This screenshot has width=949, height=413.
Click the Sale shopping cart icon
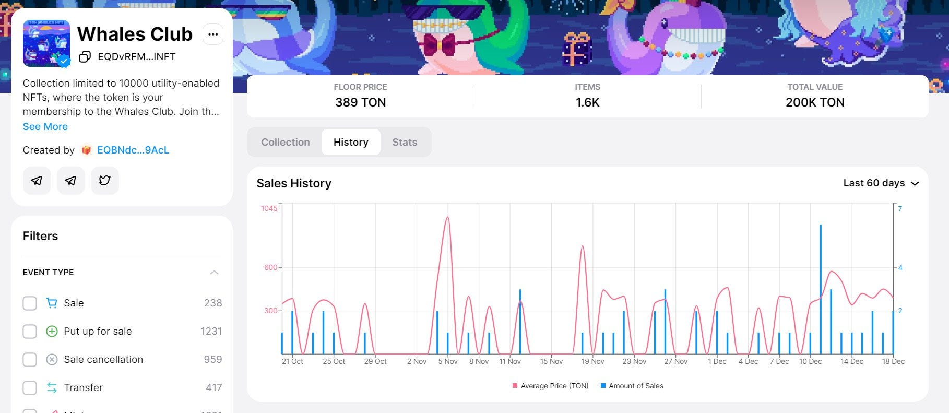(x=52, y=303)
